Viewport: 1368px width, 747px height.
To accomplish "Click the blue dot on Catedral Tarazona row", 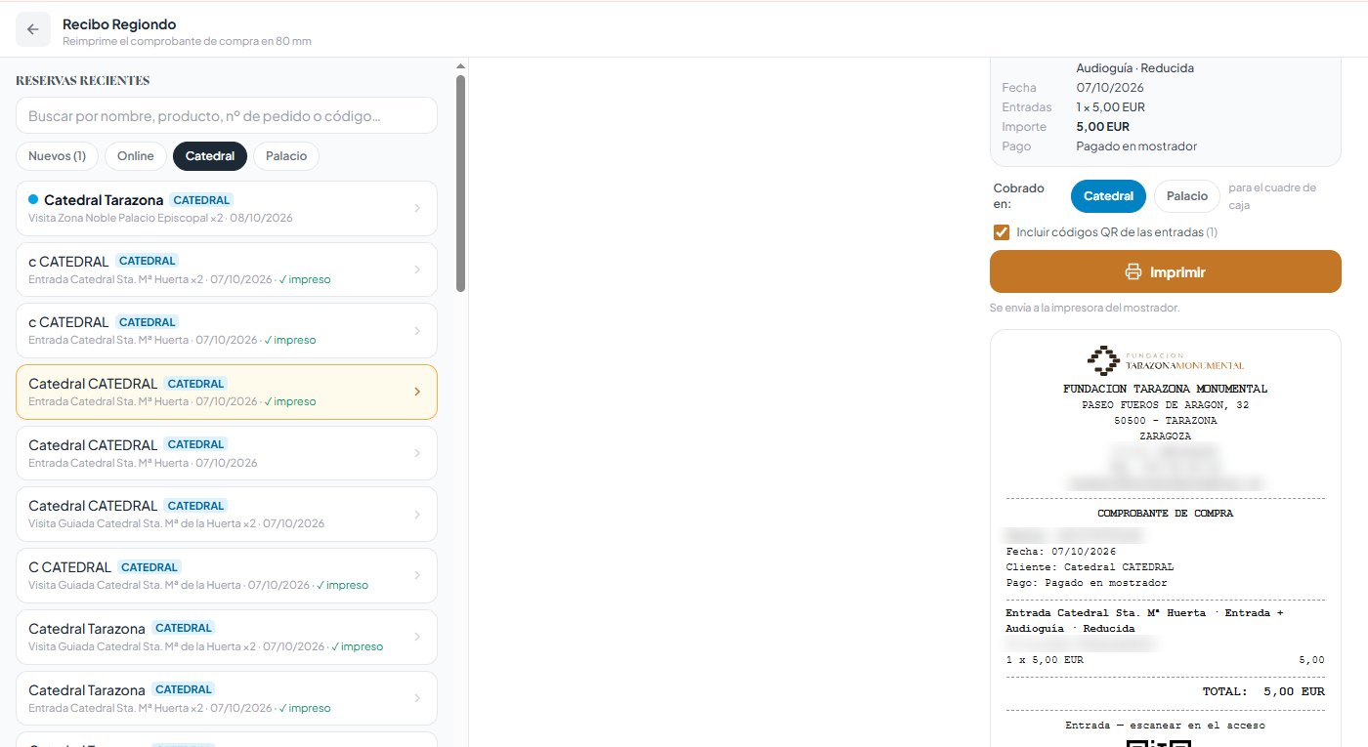I will tap(33, 199).
